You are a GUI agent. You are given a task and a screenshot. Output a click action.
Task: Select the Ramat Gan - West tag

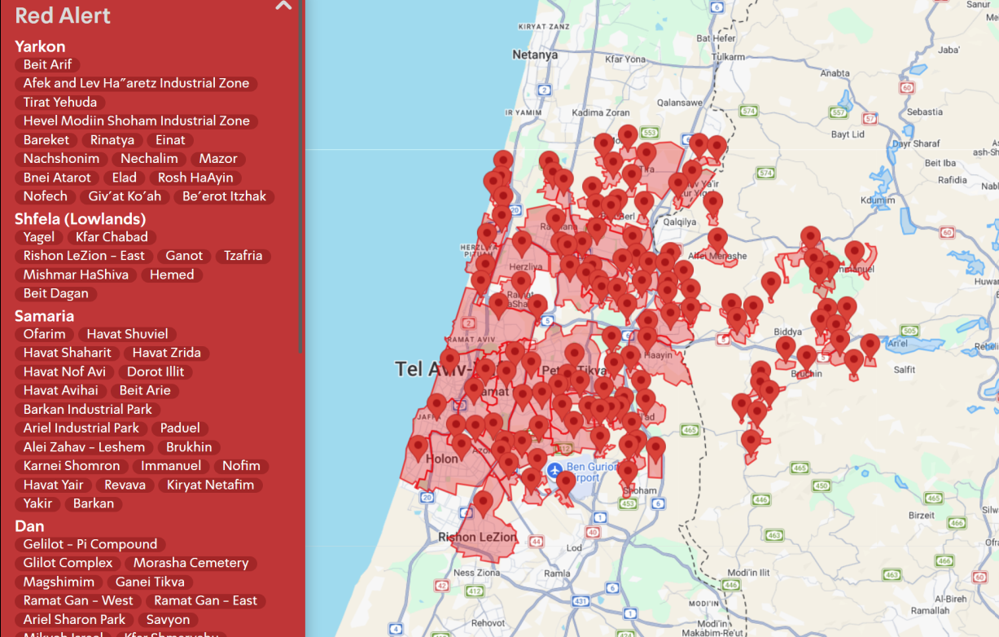[78, 600]
